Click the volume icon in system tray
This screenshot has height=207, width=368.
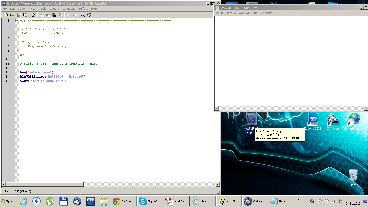(x=339, y=201)
